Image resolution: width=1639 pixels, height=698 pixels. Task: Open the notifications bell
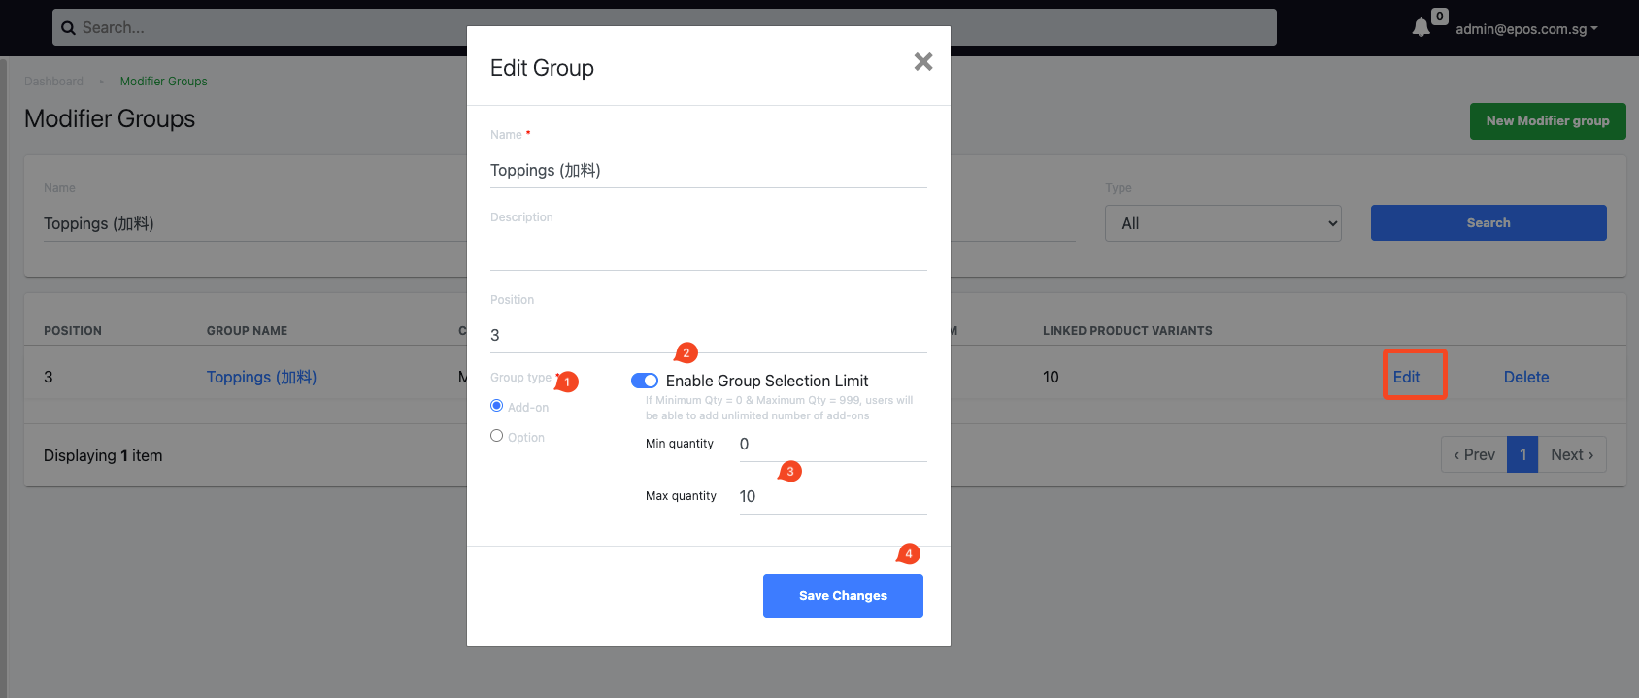1422,27
